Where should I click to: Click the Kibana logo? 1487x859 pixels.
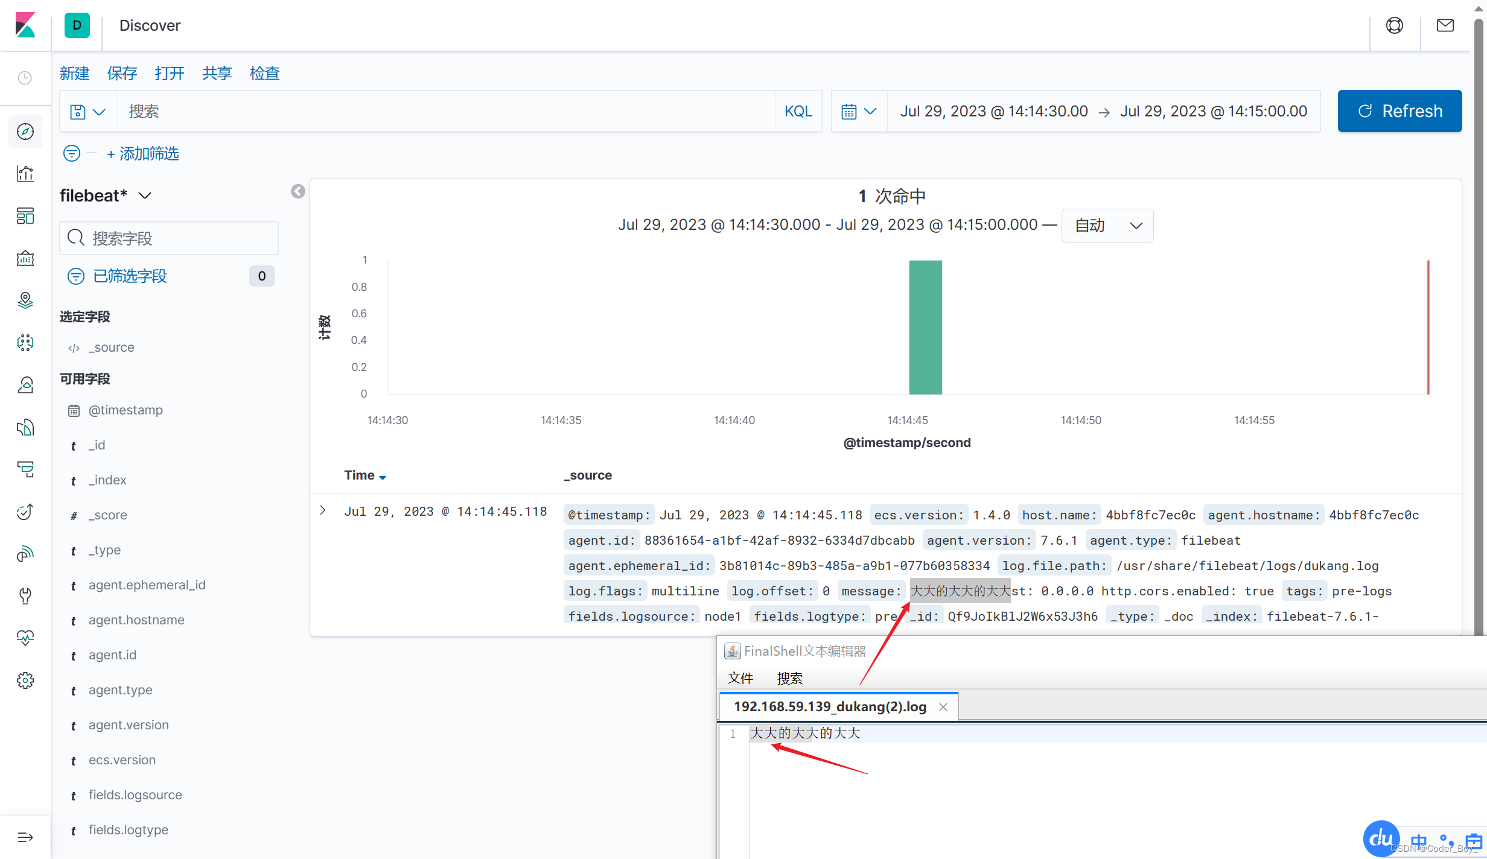(x=25, y=25)
